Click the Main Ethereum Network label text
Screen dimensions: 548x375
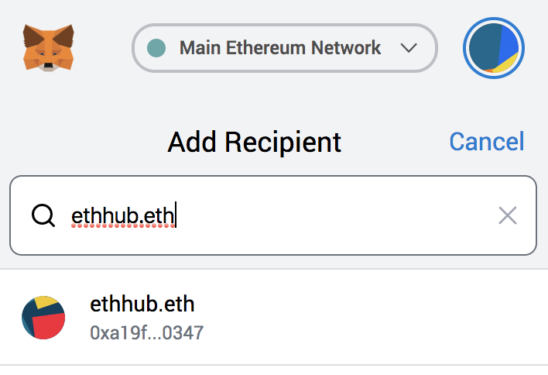coord(280,48)
